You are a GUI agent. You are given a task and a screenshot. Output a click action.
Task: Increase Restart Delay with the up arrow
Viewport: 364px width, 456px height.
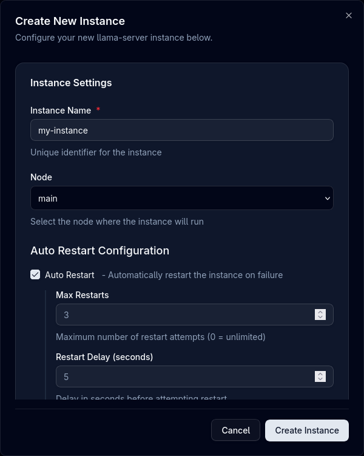(320, 374)
